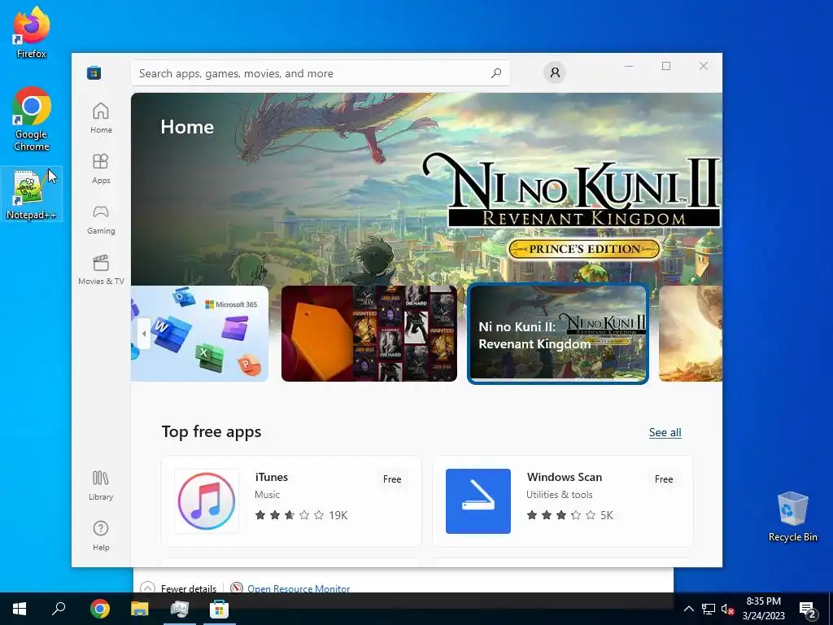Screen dimensions: 833x625
Task: Click the Utilities & tools category label
Action: (x=560, y=495)
